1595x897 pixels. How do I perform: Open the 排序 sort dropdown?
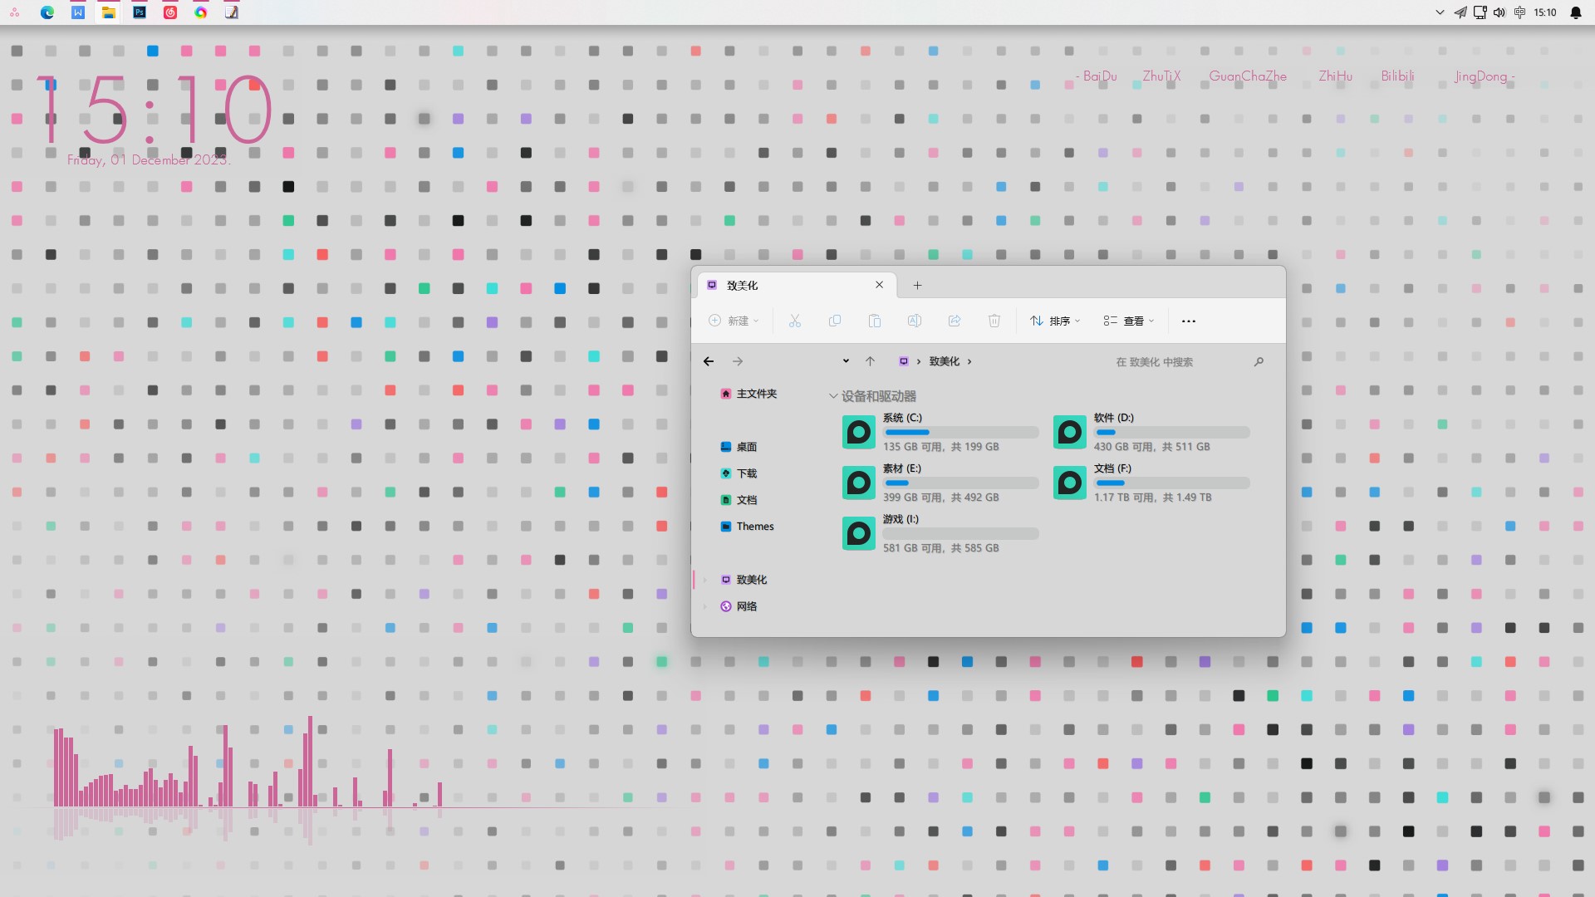coord(1054,321)
